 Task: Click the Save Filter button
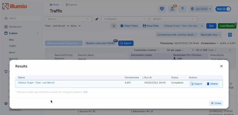(x=151, y=26)
